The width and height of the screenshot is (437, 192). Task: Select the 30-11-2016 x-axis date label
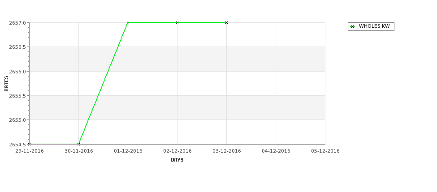[78, 151]
